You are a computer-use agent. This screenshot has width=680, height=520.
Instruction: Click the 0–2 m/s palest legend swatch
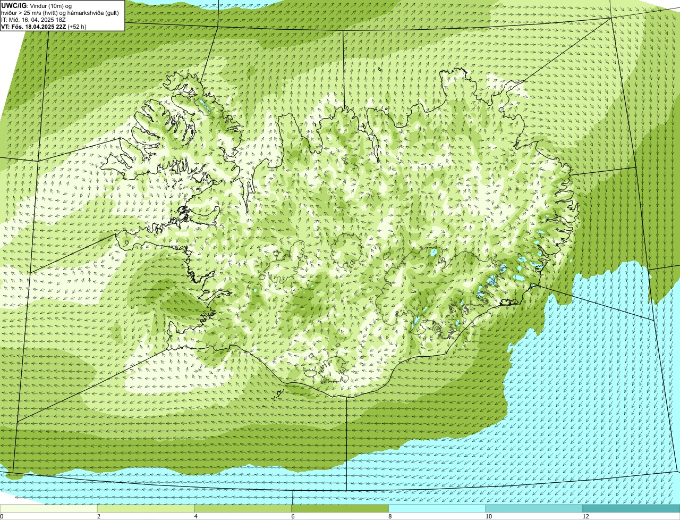point(49,508)
